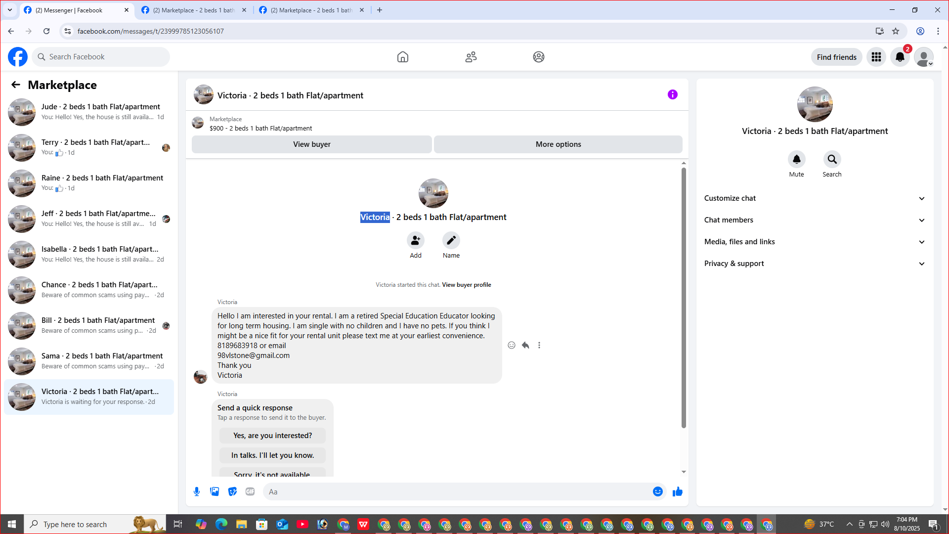The image size is (949, 534).
Task: Attach a photo using image icon
Action: 215,491
